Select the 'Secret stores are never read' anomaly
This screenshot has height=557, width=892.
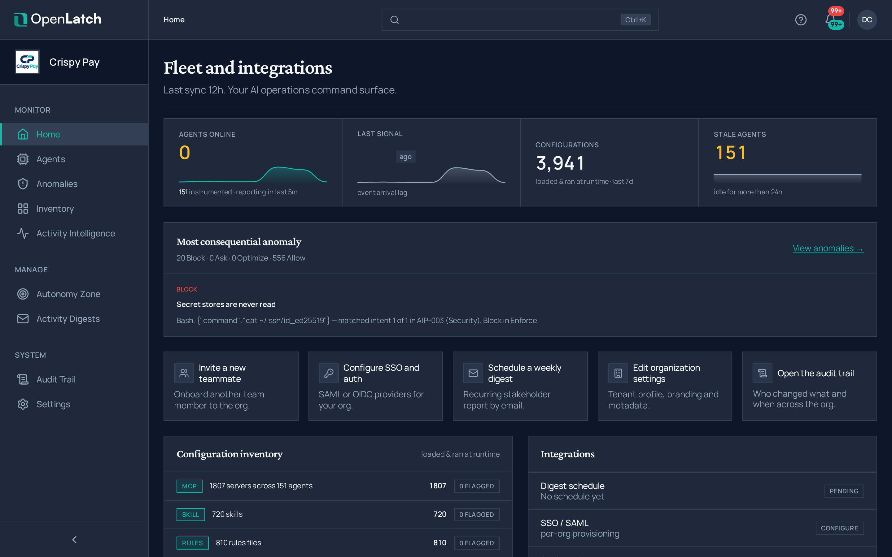tap(520, 305)
